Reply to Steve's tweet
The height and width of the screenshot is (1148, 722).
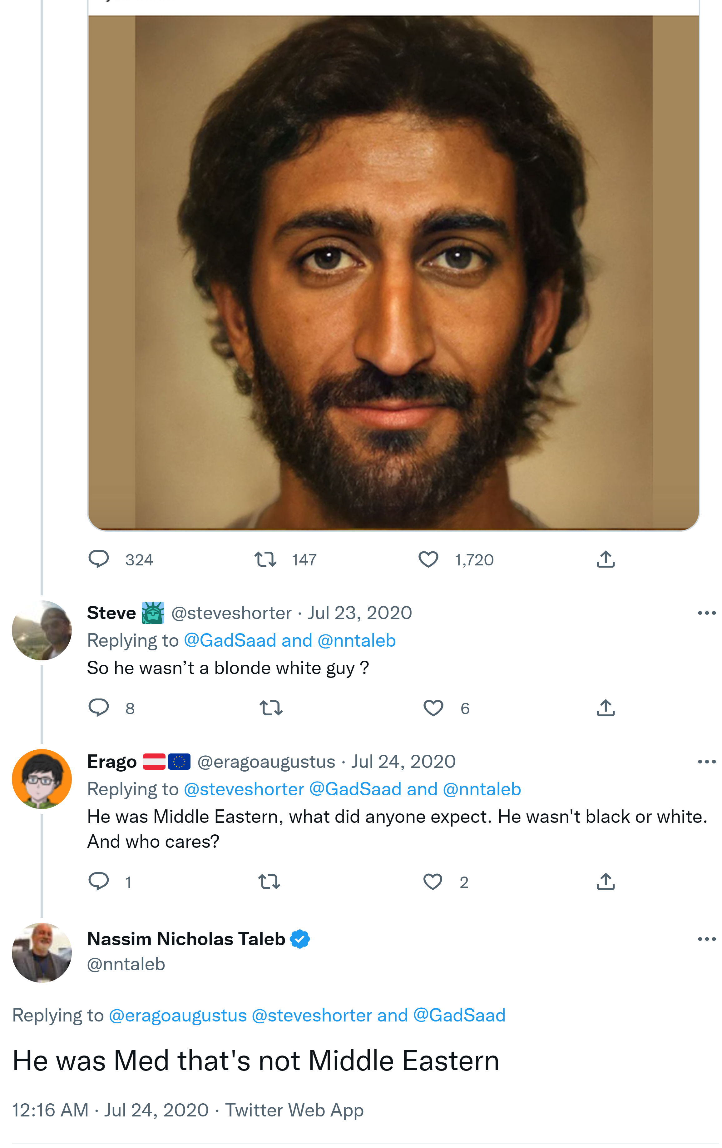point(99,708)
